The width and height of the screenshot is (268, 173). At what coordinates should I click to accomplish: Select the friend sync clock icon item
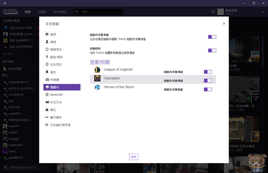tap(62, 64)
